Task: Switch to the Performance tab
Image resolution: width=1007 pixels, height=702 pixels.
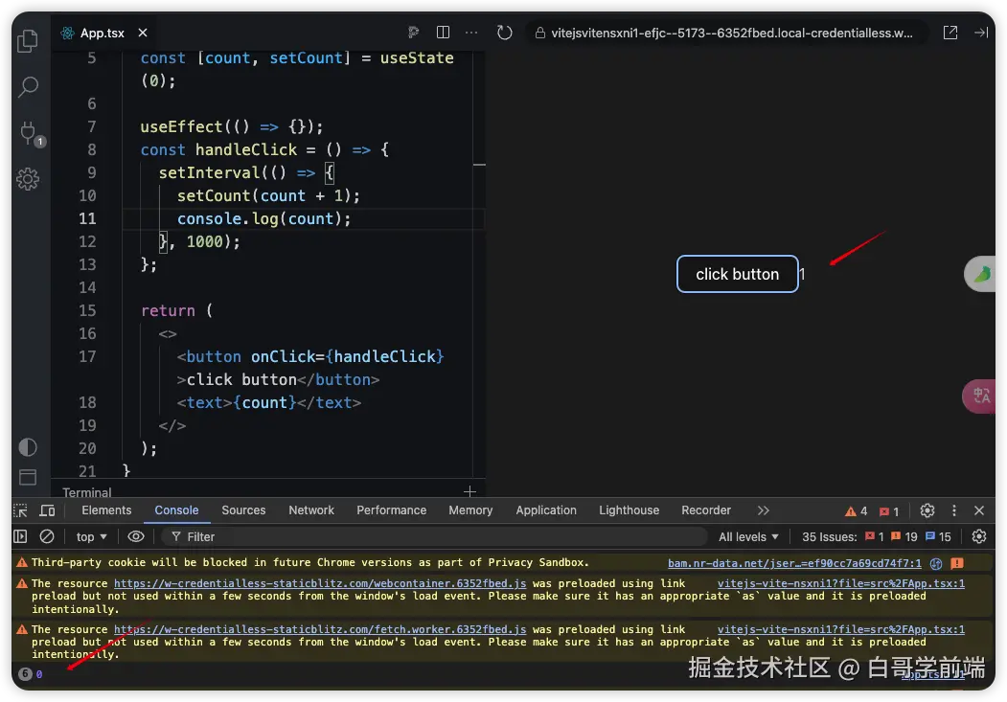Action: pos(392,510)
